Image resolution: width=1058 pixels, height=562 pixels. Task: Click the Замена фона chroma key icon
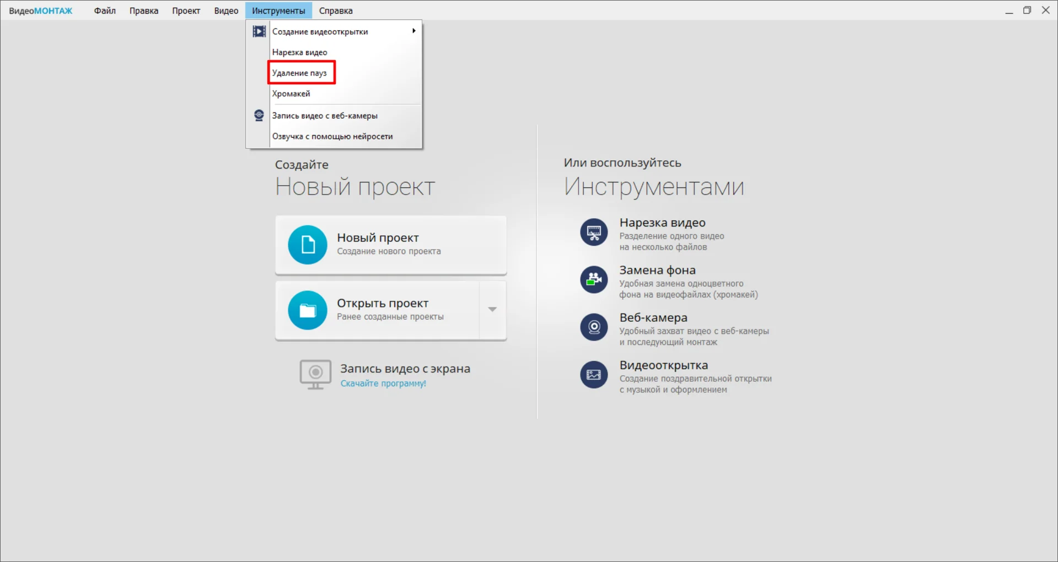pyautogui.click(x=594, y=280)
